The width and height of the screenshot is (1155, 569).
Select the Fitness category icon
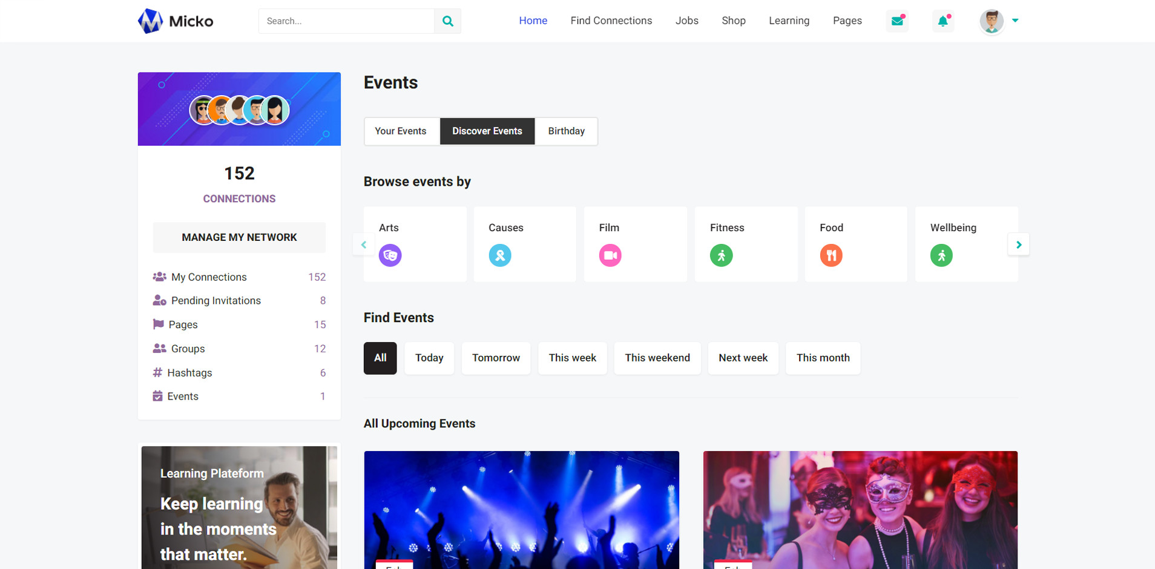[721, 255]
